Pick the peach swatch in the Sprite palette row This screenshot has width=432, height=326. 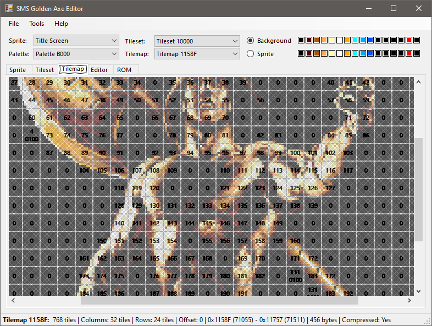tap(324, 53)
